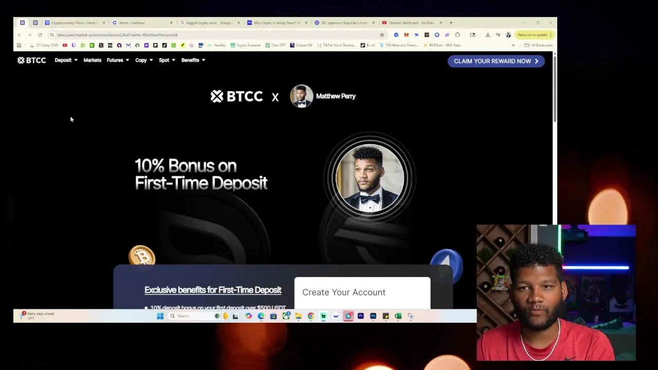Open the CC Camp 2023 bookmark
This screenshot has height=370, width=658.
point(44,45)
